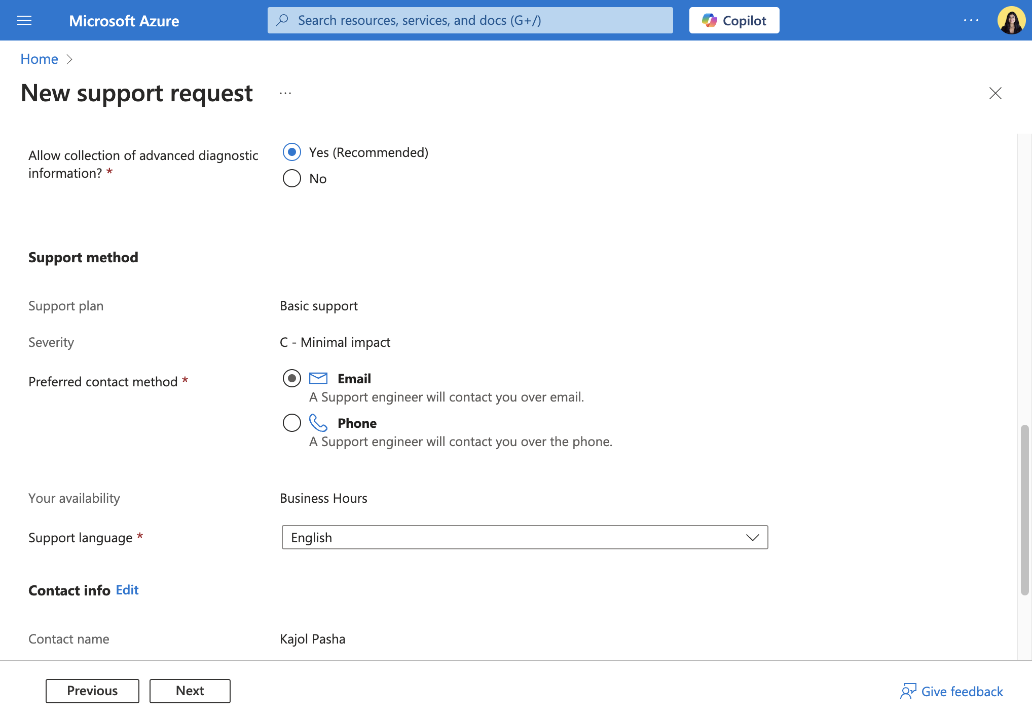Image resolution: width=1032 pixels, height=721 pixels.
Task: Open the ellipsis next to New support request
Action: (285, 93)
